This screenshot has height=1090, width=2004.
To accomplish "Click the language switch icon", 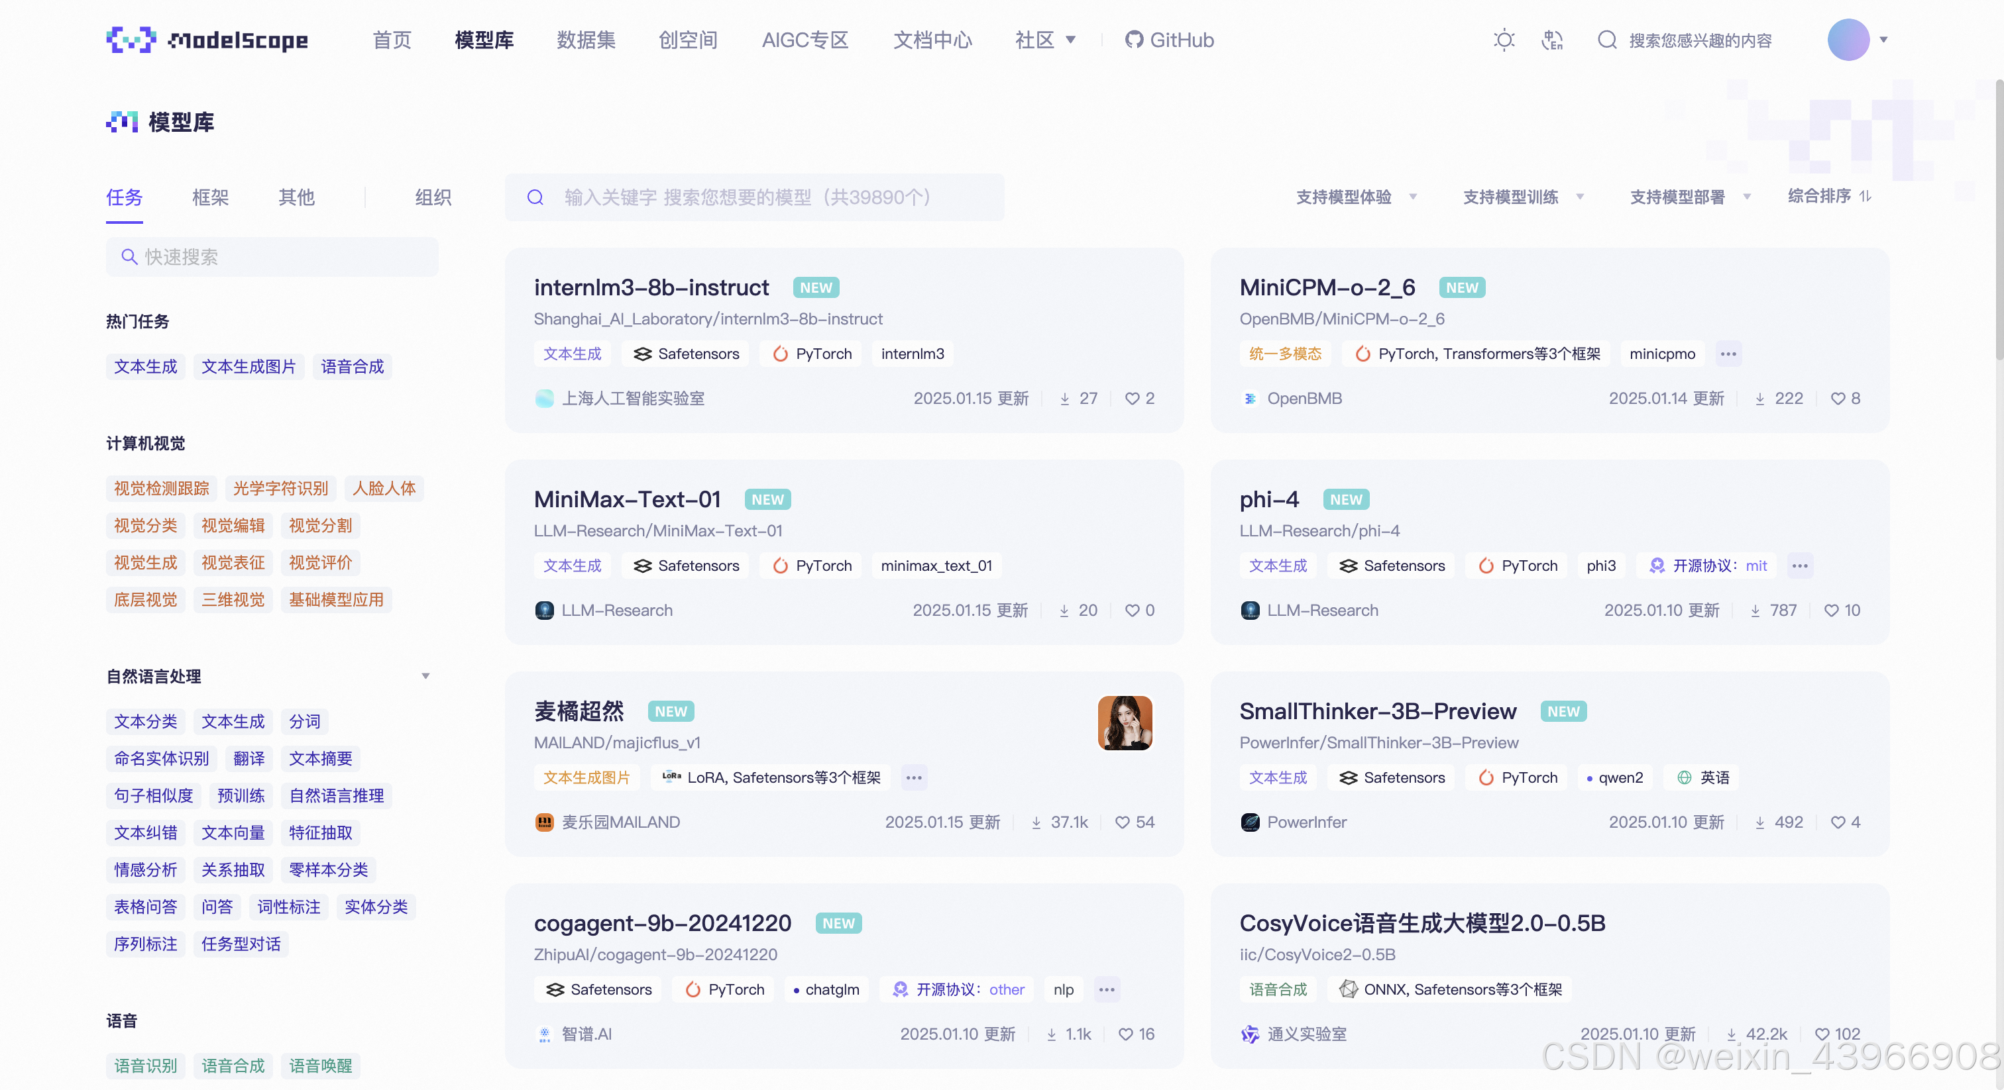I will [x=1552, y=40].
